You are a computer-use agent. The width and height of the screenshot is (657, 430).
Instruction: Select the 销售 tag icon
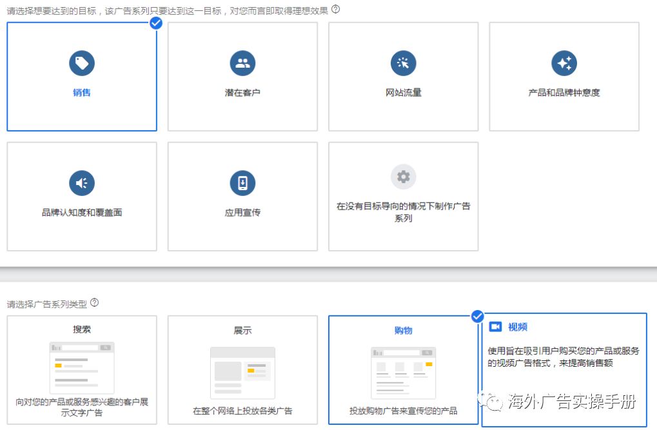point(81,63)
